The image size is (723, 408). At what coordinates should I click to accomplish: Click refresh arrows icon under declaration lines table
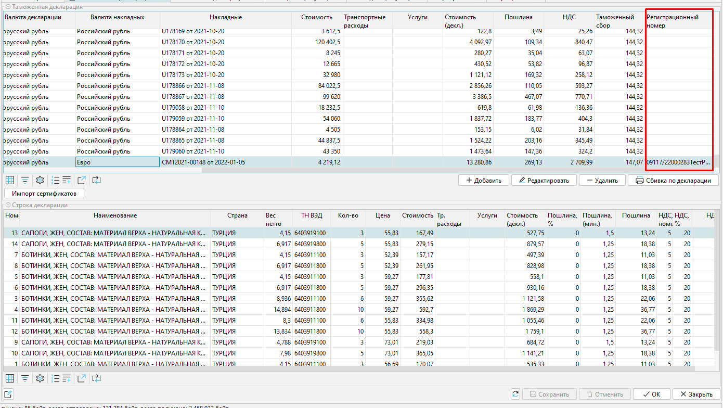96,378
